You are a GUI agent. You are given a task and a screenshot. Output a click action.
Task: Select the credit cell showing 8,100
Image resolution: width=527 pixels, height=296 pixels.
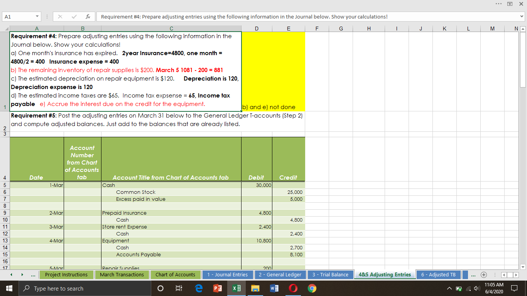pyautogui.click(x=289, y=254)
